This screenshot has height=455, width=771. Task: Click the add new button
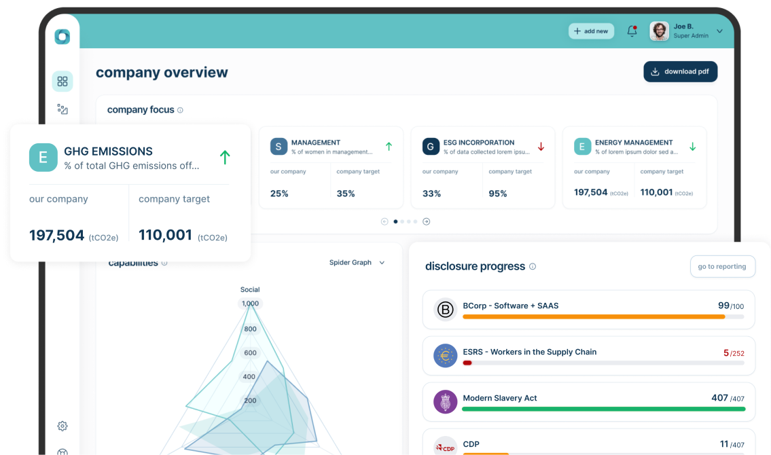[x=591, y=31]
